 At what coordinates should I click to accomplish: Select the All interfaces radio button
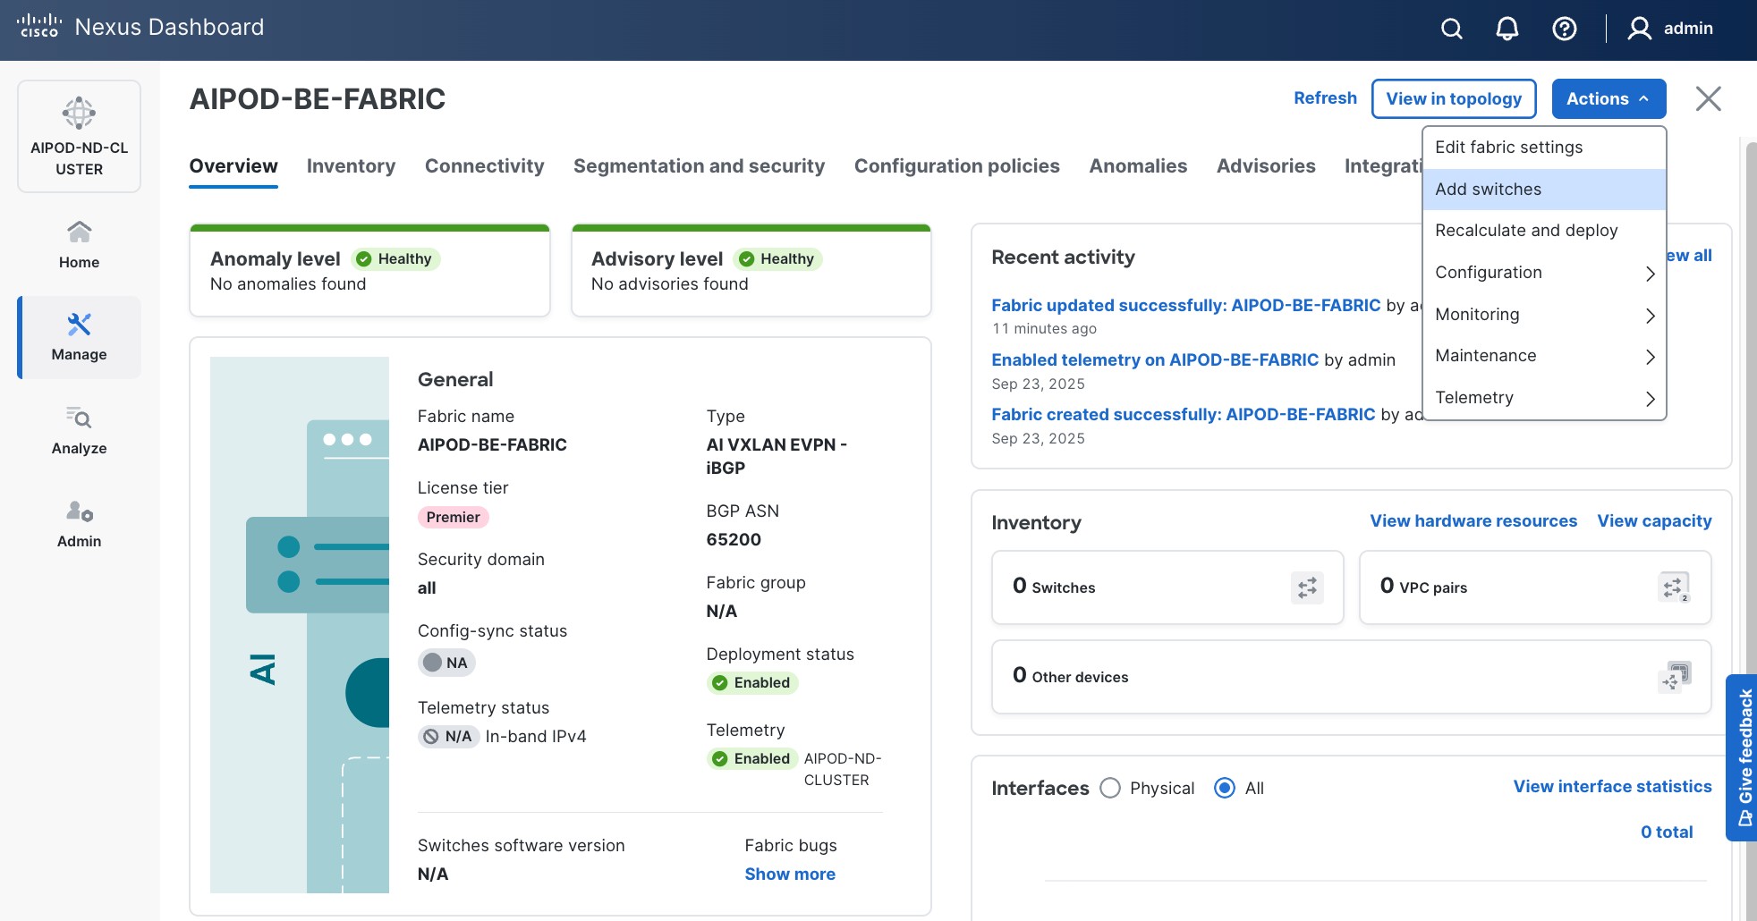click(1225, 788)
